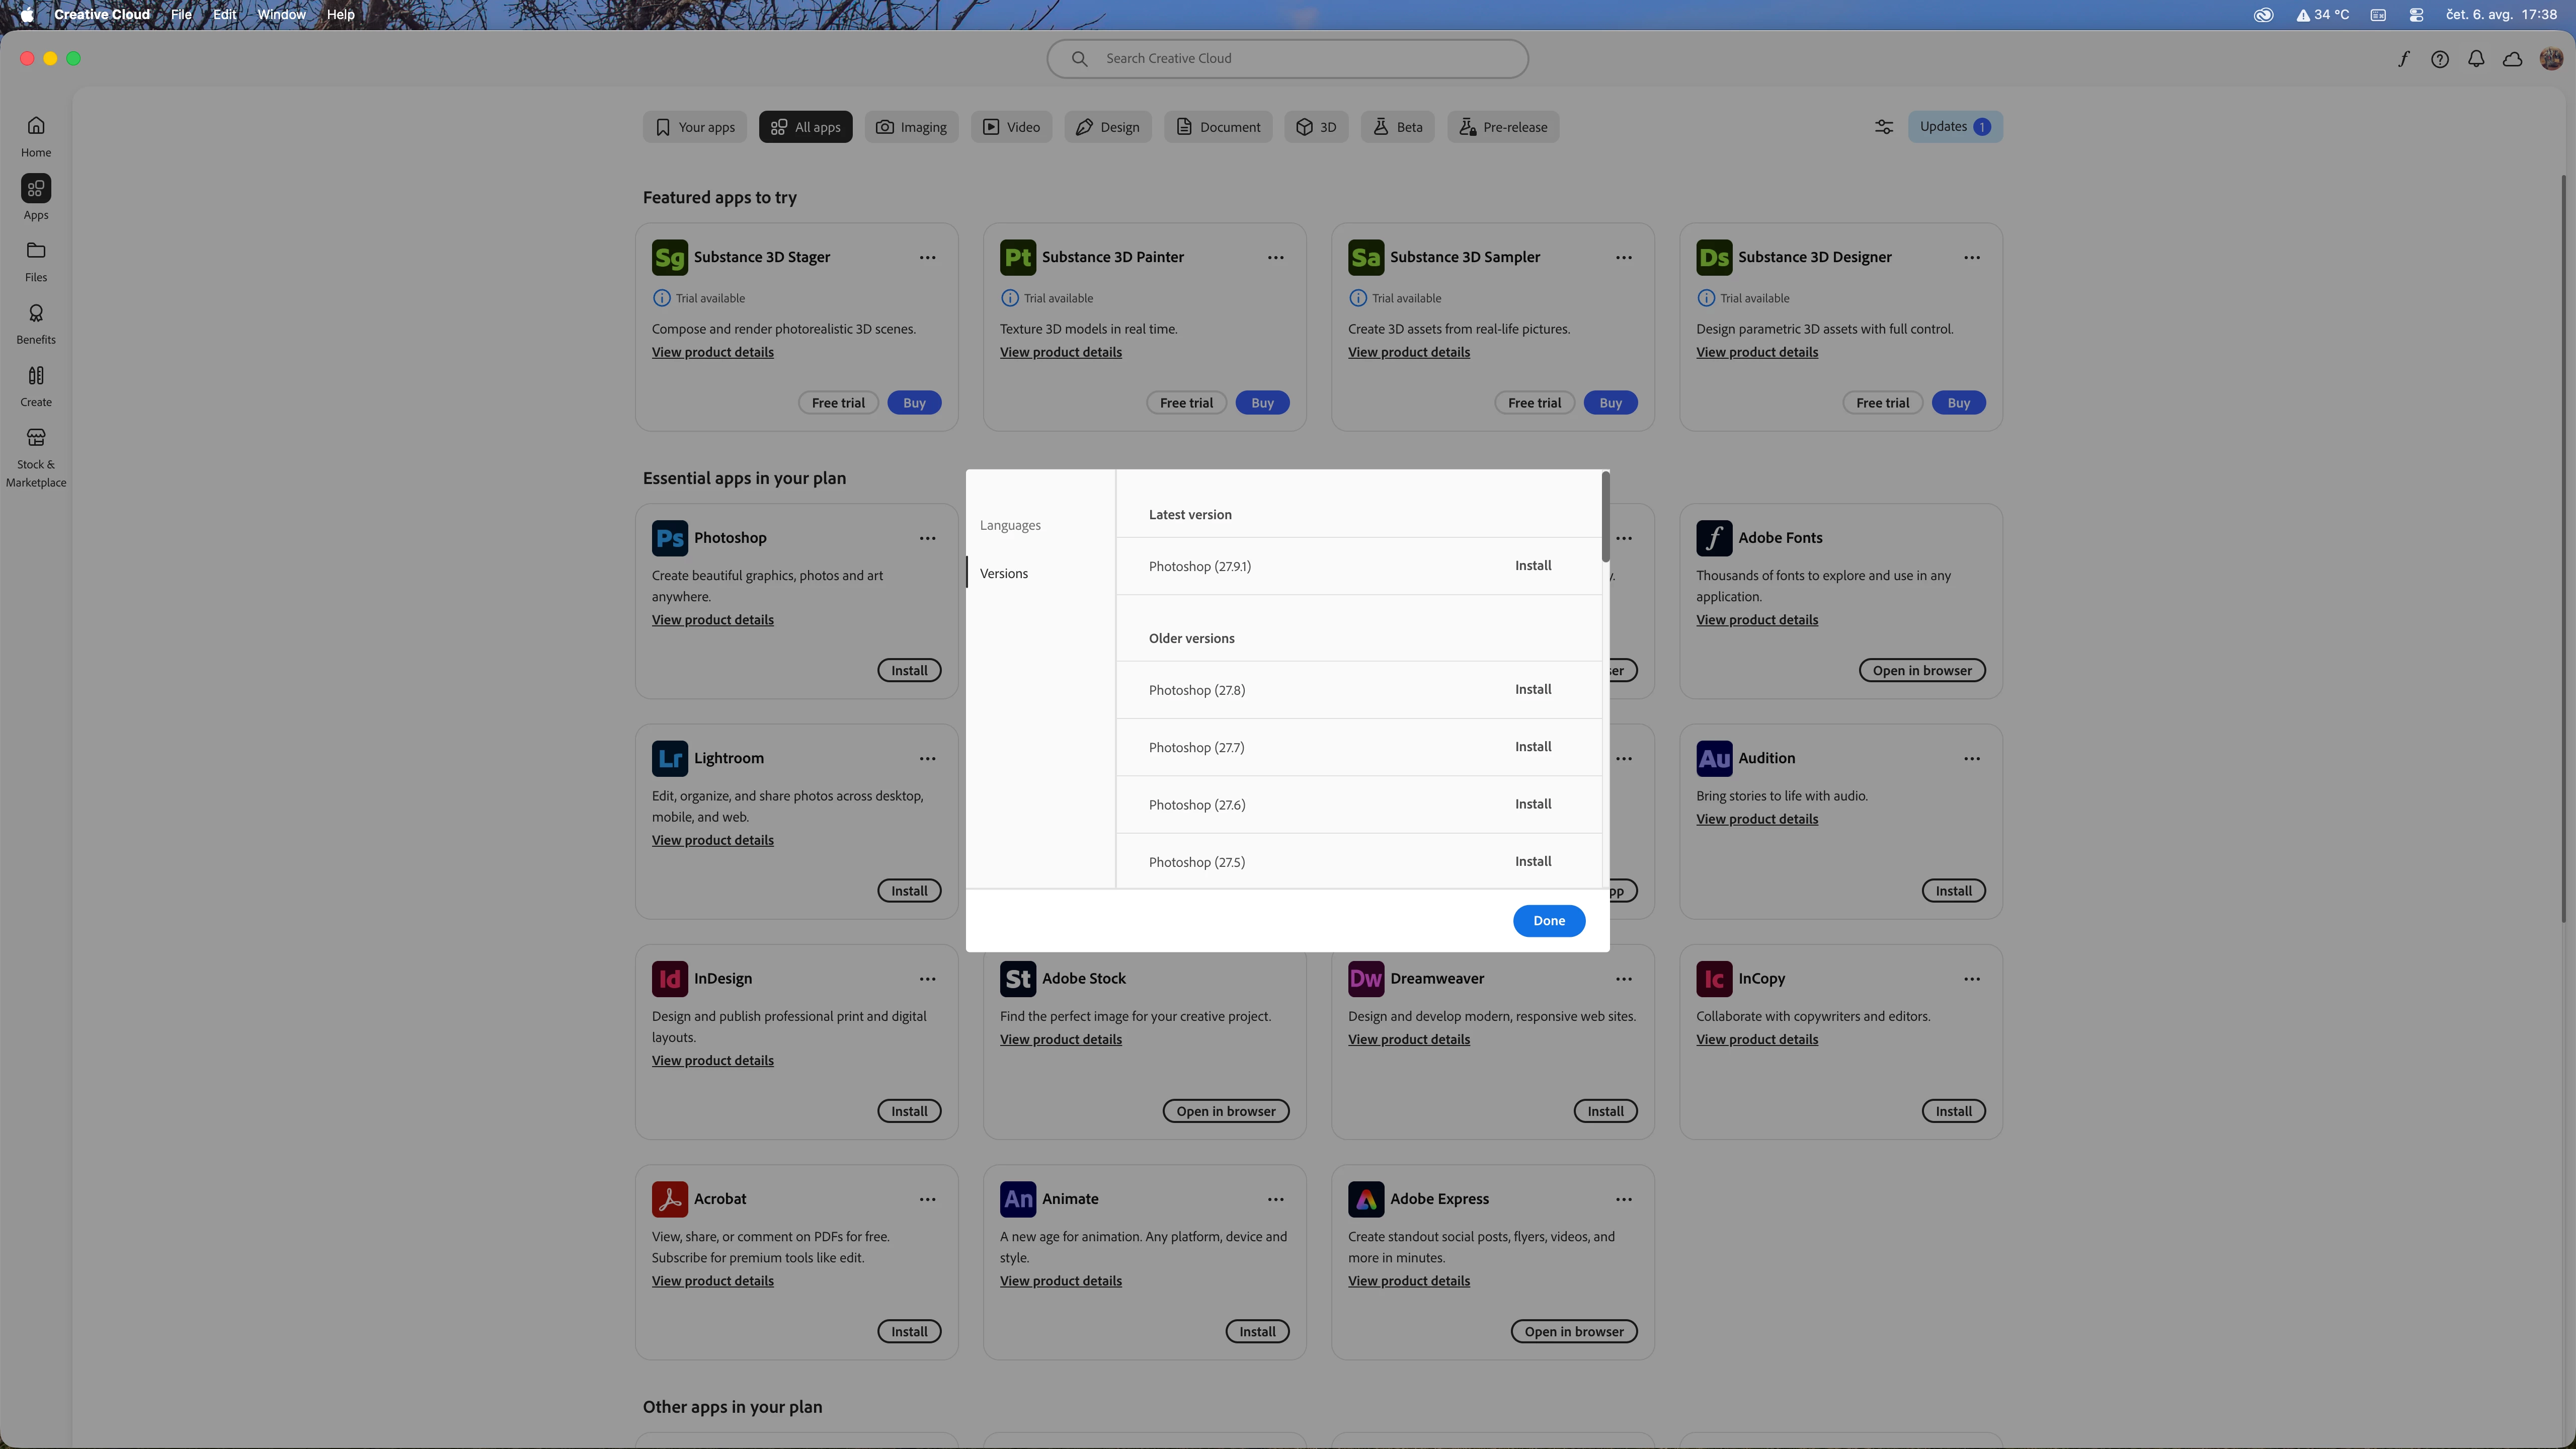Image resolution: width=2576 pixels, height=1449 pixels.
Task: Click the Creative Cloud menu bar status icon
Action: 2264,14
